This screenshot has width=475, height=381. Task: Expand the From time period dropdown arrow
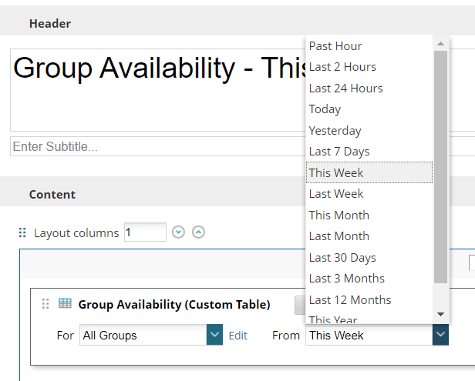[x=440, y=335]
